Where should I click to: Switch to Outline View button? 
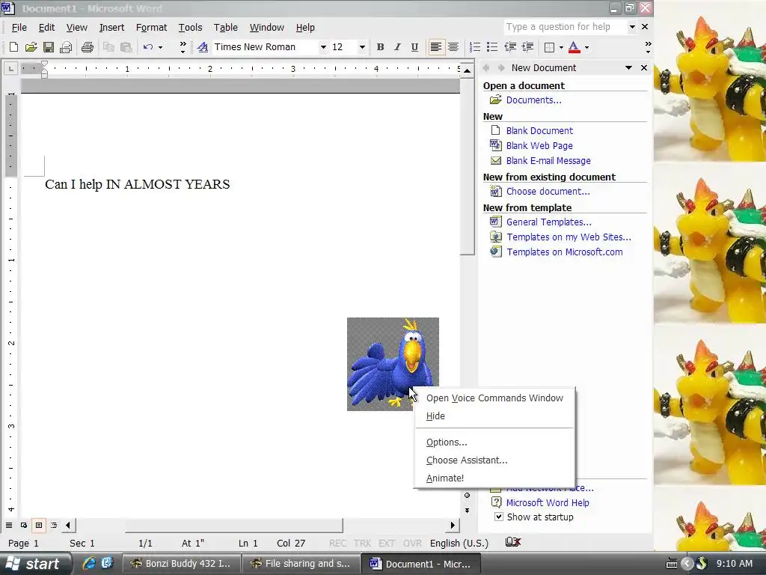tap(54, 525)
